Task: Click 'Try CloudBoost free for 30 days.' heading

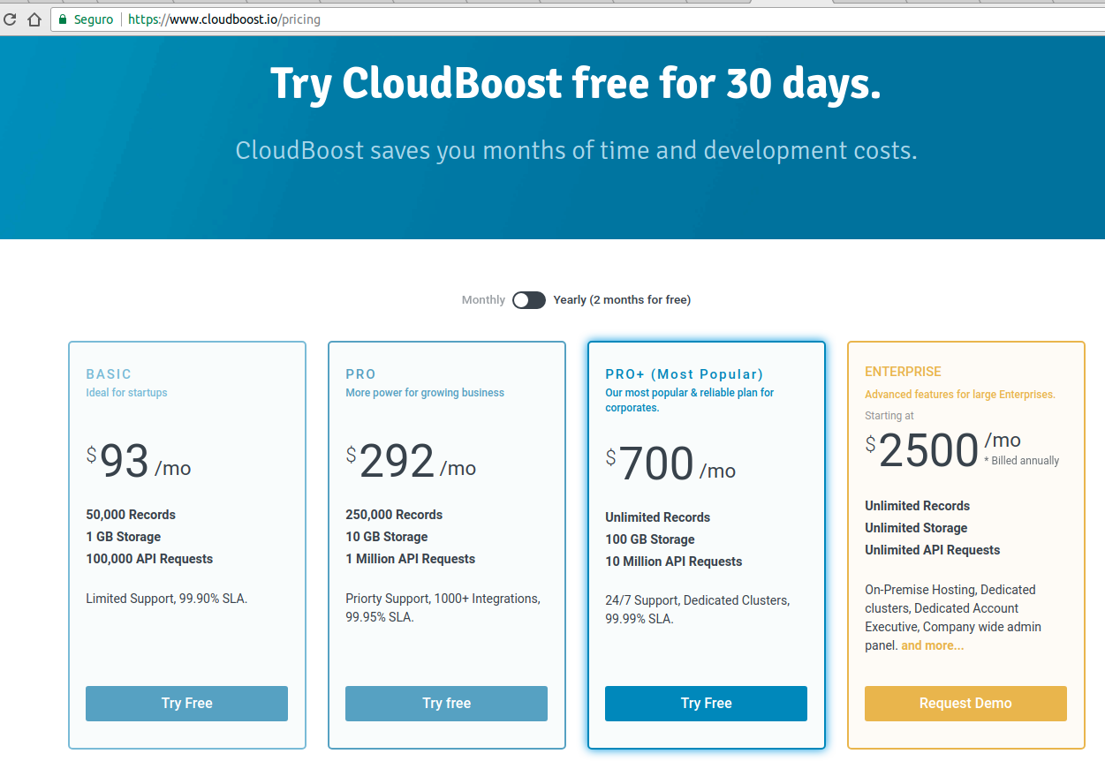Action: click(x=576, y=84)
